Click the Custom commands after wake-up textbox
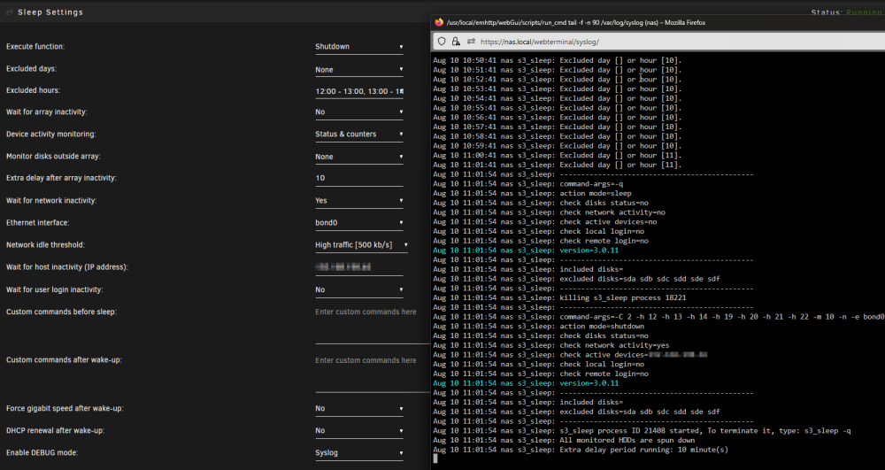 coord(373,374)
